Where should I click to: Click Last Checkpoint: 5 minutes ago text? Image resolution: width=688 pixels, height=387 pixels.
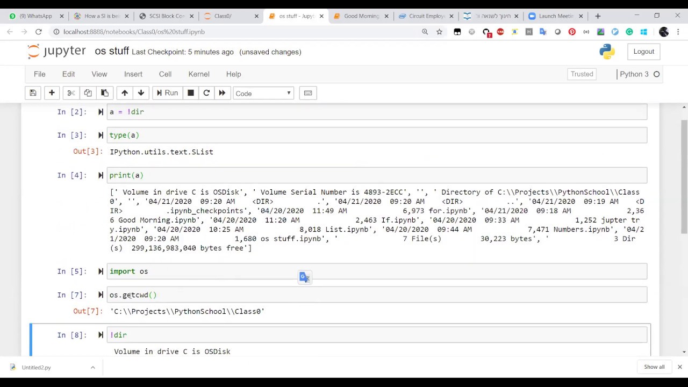[x=183, y=52]
